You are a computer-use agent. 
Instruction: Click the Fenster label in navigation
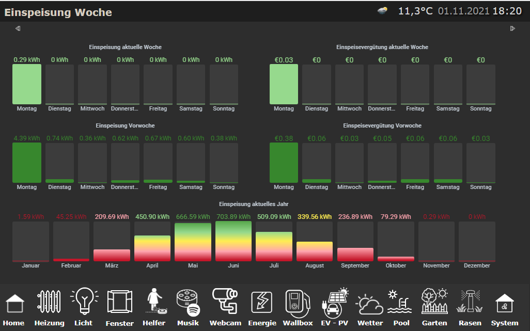(120, 323)
